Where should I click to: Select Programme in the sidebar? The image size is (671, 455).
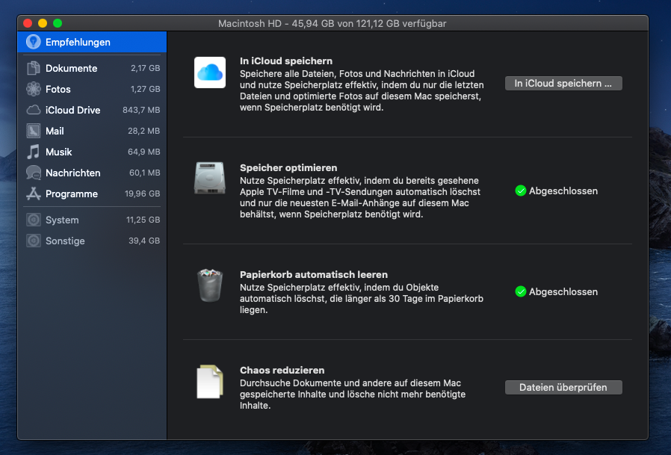71,194
